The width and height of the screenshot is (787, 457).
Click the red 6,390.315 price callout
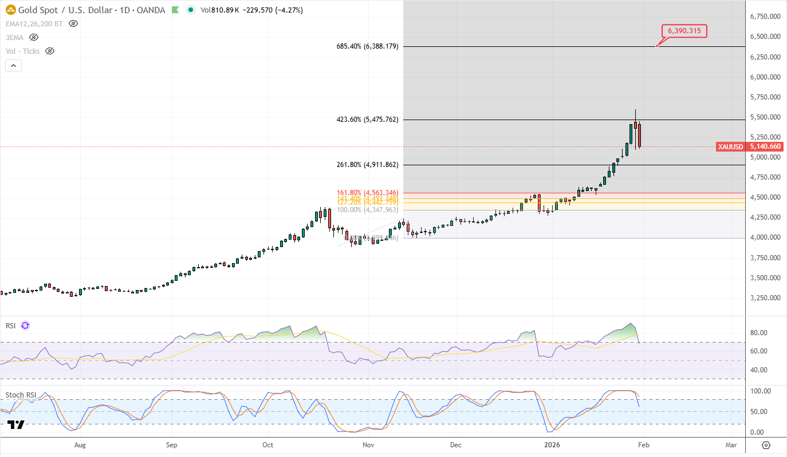[684, 31]
